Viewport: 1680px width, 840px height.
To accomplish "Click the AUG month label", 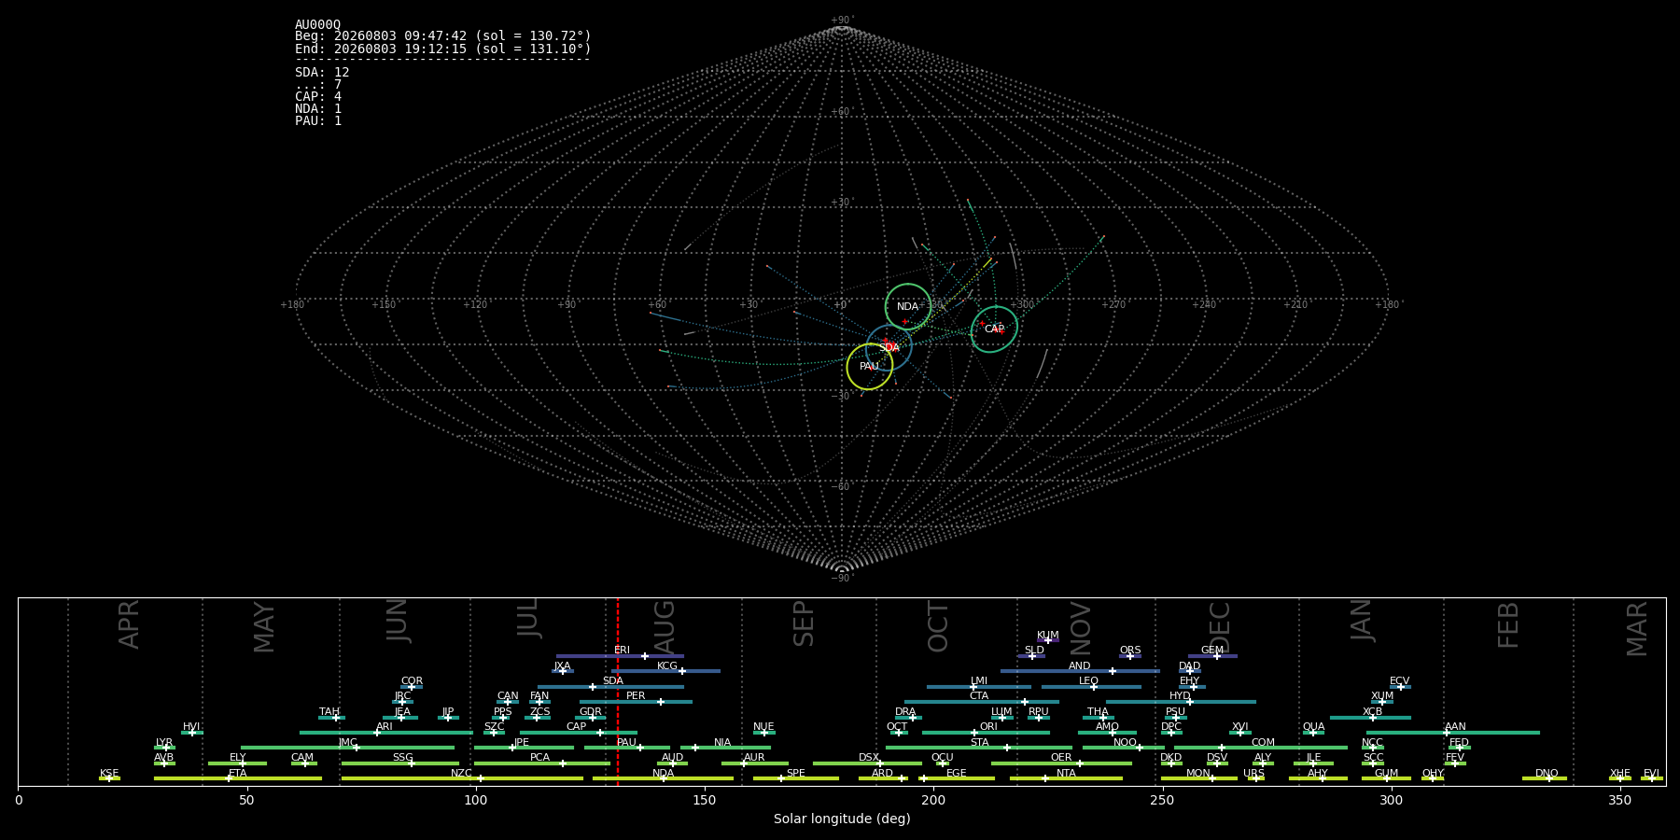I will 665,625.
